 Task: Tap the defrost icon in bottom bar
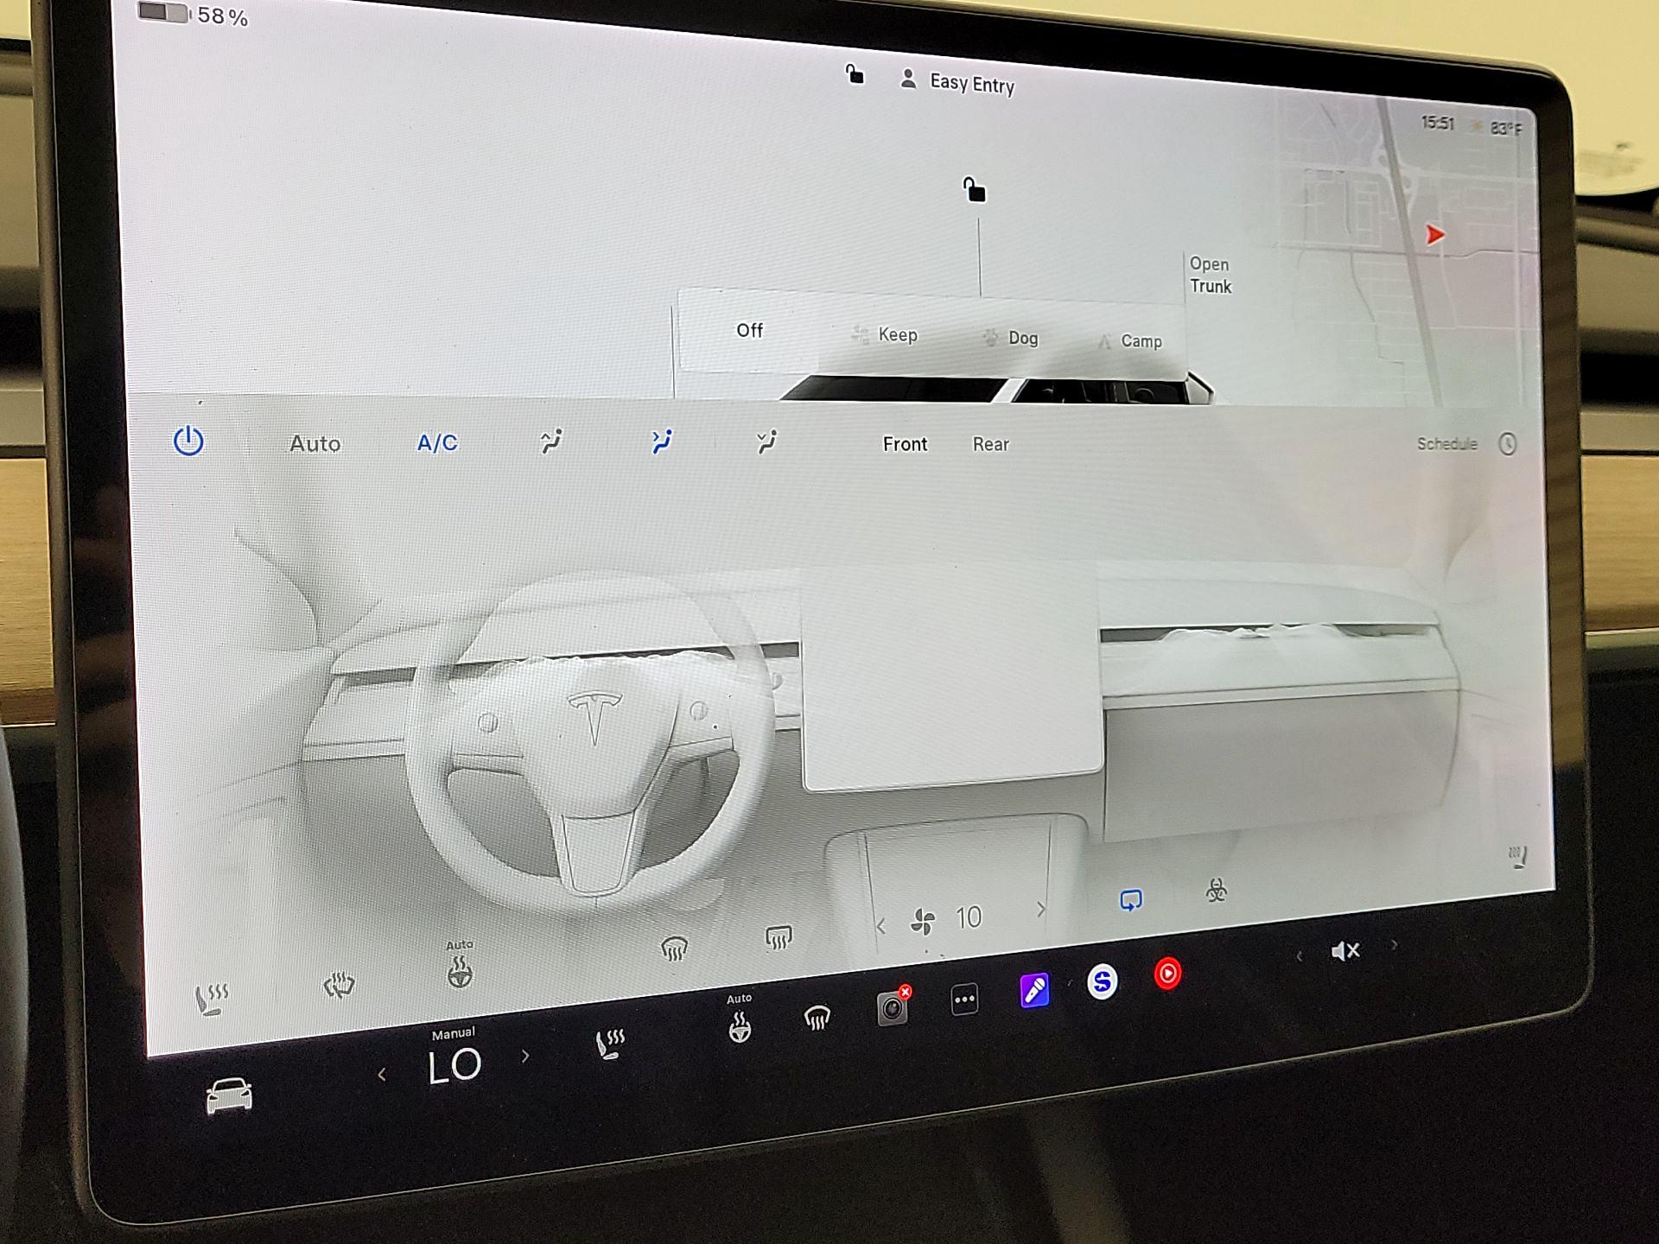[817, 1019]
